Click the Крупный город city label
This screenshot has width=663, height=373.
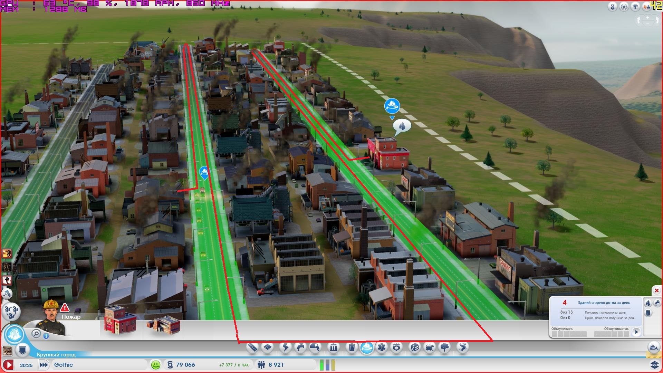coord(56,355)
